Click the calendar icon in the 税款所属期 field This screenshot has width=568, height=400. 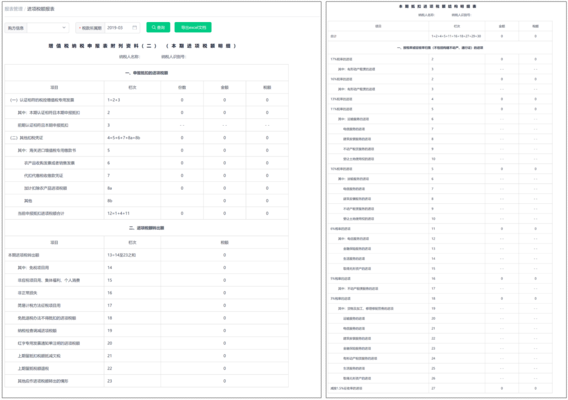click(135, 28)
